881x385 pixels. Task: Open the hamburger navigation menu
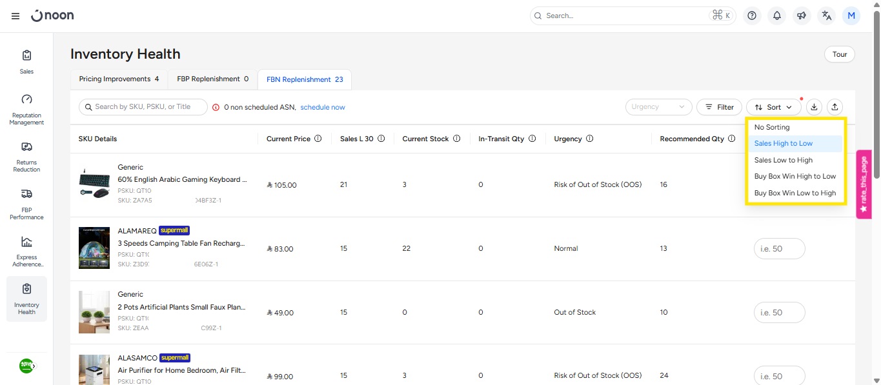(15, 16)
